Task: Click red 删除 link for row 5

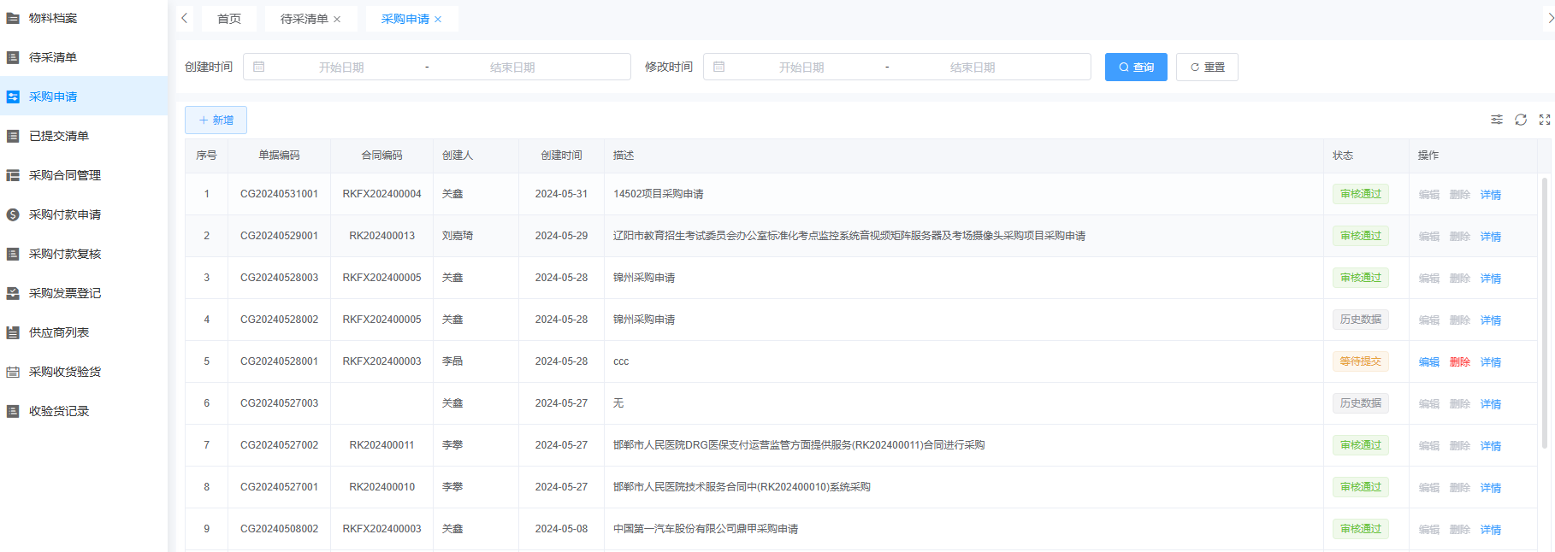Action: tap(1459, 362)
